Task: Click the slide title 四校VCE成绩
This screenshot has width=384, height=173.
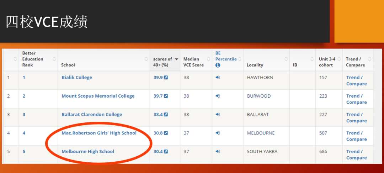Action: click(x=47, y=22)
